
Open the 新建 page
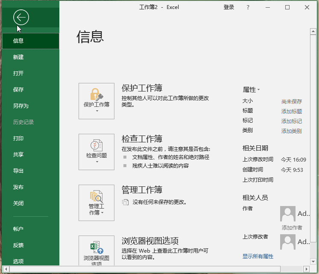(30, 57)
